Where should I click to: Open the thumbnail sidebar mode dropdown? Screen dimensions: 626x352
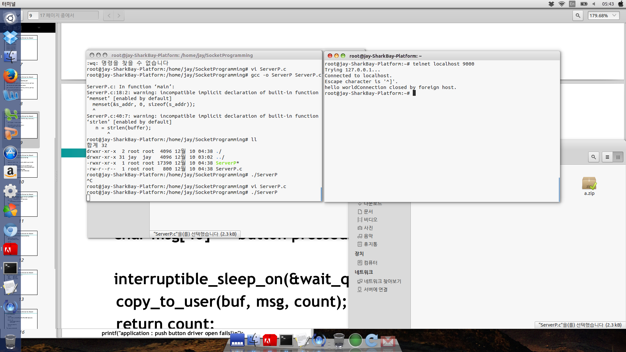(x=39, y=28)
